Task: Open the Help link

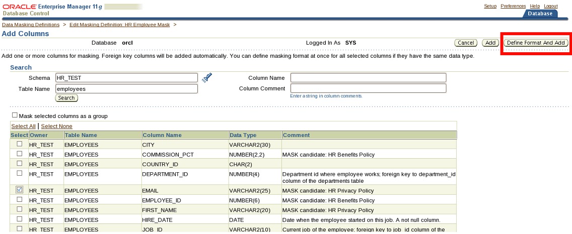Action: tap(535, 6)
